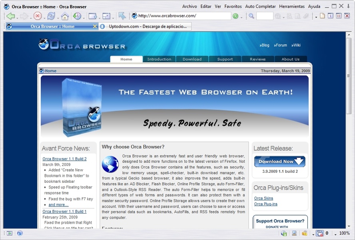The width and height of the screenshot is (355, 240).
Task: Open the Back button history dropdown
Action: pyautogui.click(x=17, y=18)
